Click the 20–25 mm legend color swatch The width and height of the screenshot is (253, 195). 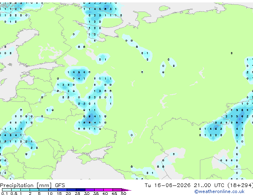click(x=71, y=190)
